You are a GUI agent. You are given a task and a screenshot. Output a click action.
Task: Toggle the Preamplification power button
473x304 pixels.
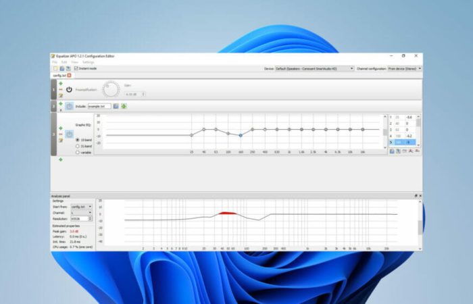pos(69,90)
